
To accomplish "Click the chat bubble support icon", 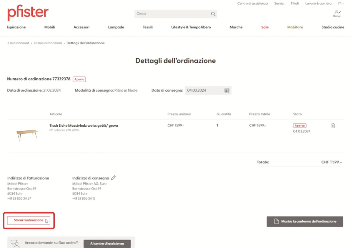I will point(15,243).
